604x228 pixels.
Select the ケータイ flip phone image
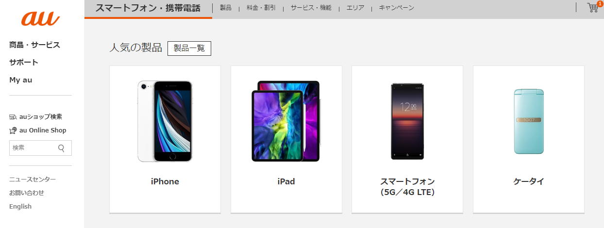point(529,121)
